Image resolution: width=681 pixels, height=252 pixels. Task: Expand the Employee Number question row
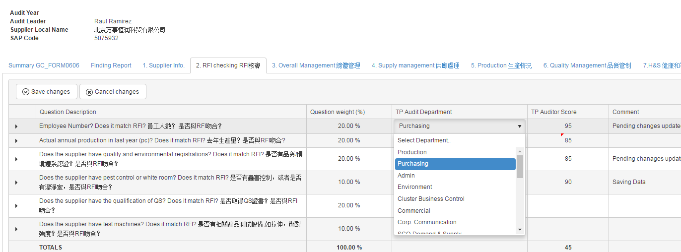point(16,126)
